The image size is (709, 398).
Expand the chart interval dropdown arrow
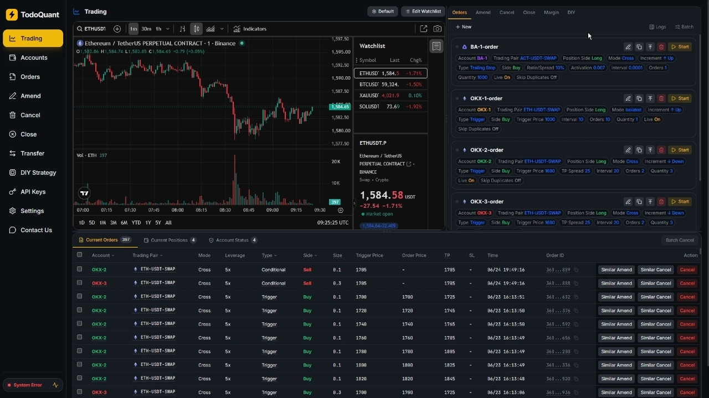pyautogui.click(x=167, y=29)
